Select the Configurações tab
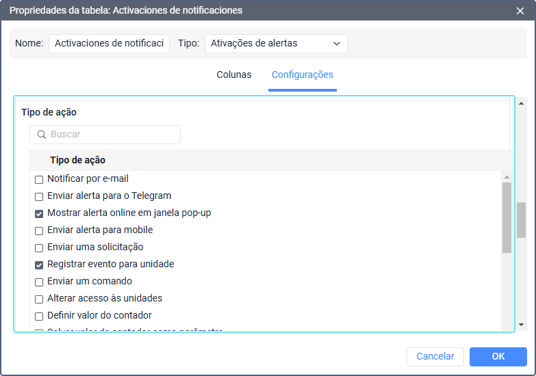Viewport: 536px width, 376px height. [302, 75]
